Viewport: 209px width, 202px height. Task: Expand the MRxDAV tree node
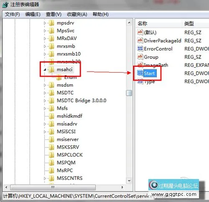click(x=45, y=38)
